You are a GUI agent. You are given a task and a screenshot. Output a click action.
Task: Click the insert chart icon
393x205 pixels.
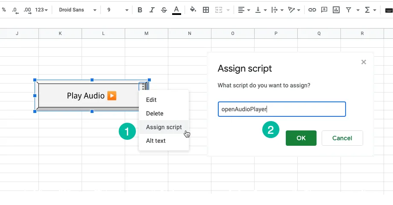[x=336, y=10]
